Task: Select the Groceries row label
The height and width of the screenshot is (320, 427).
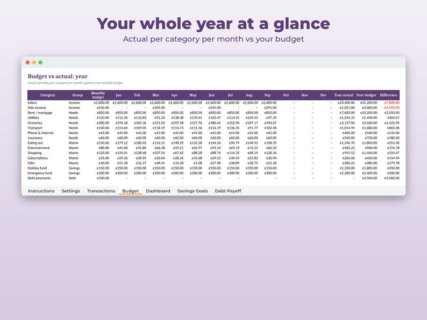Action: tap(35, 123)
